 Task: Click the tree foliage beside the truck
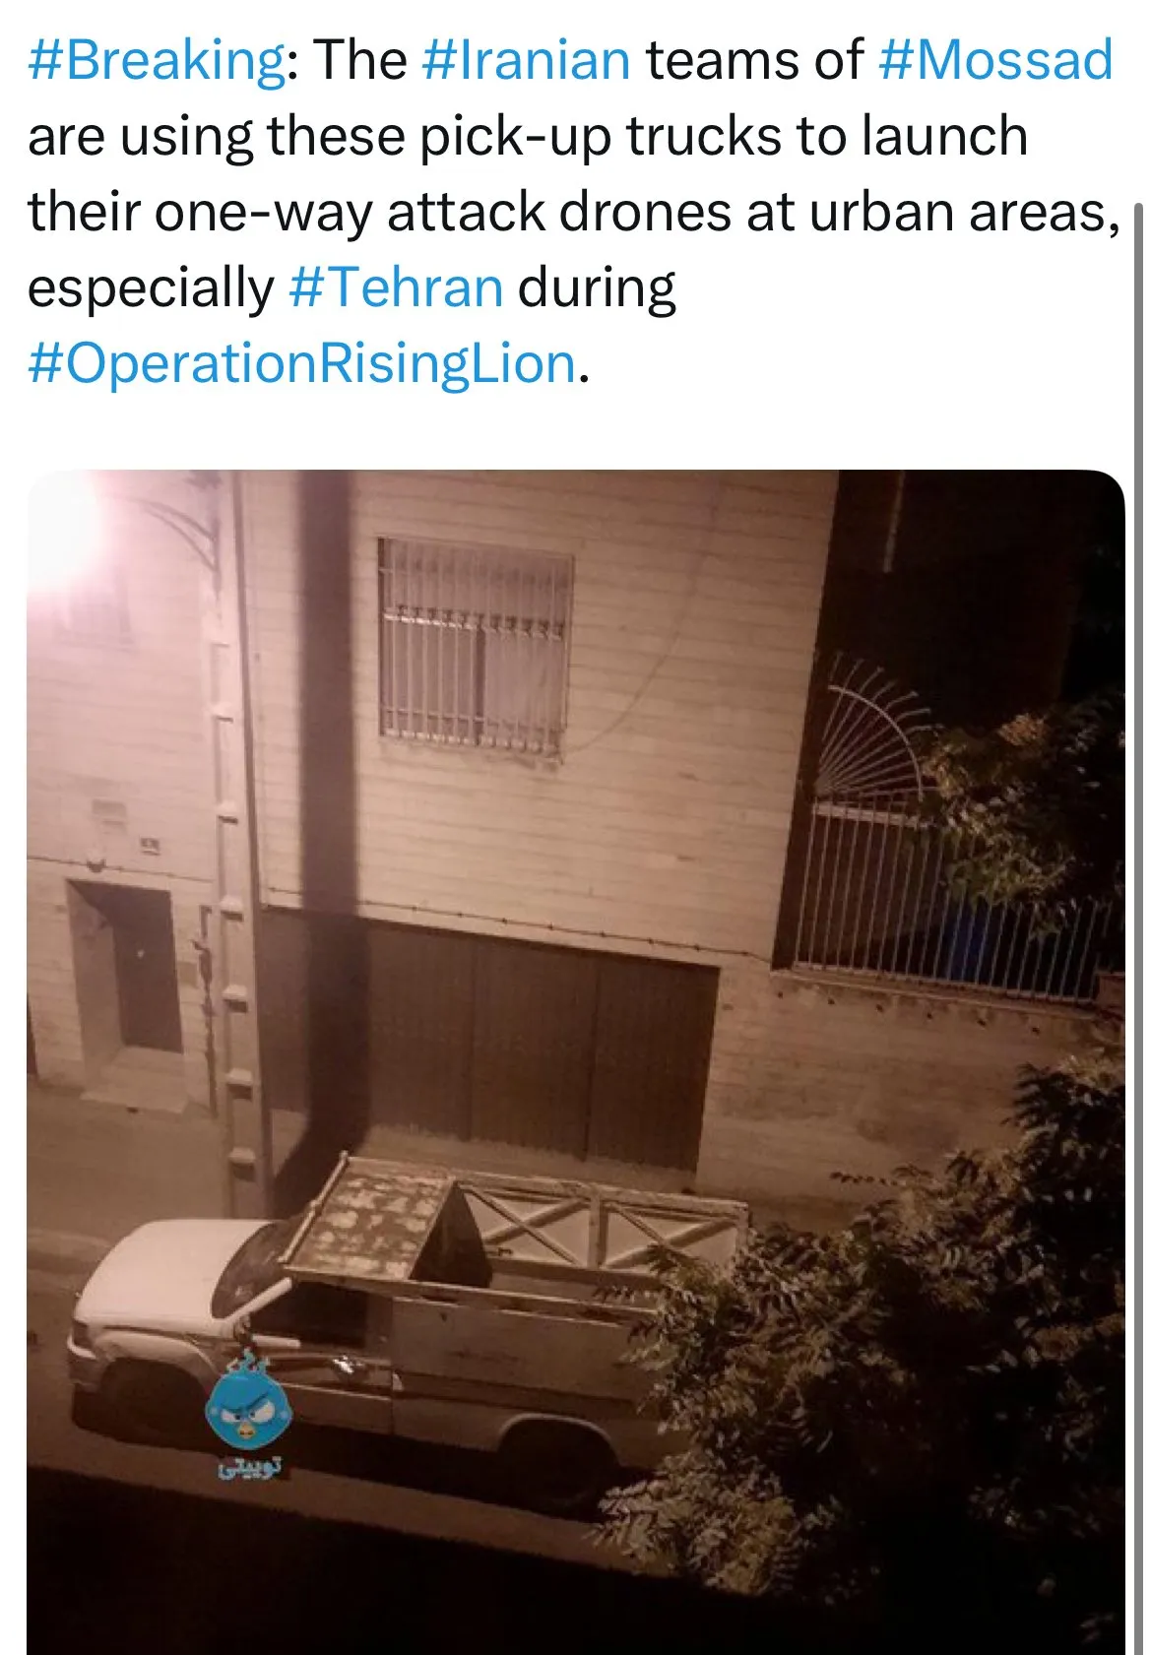click(x=886, y=1378)
